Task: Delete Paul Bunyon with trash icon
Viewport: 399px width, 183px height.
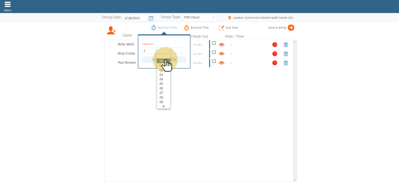Action: click(x=286, y=63)
